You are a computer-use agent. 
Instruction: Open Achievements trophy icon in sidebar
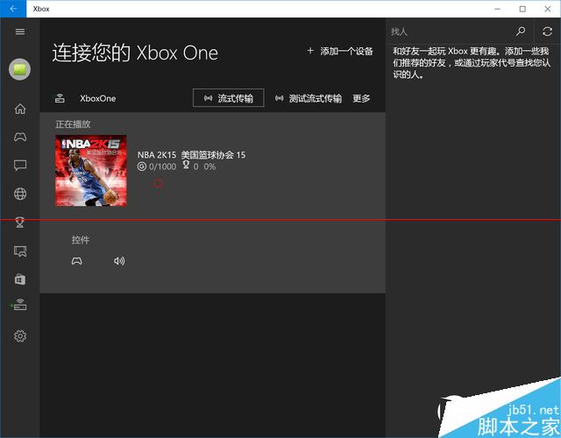pos(20,223)
